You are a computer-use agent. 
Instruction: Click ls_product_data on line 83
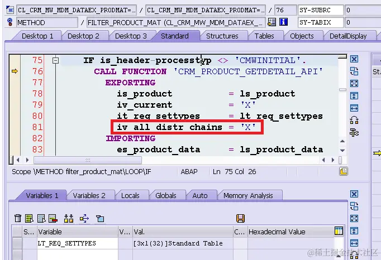[x=282, y=150]
